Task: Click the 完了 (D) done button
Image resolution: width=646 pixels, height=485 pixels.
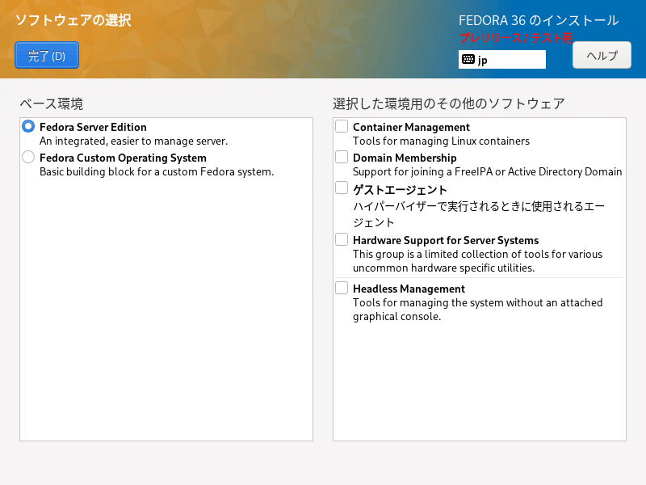Action: pyautogui.click(x=47, y=55)
